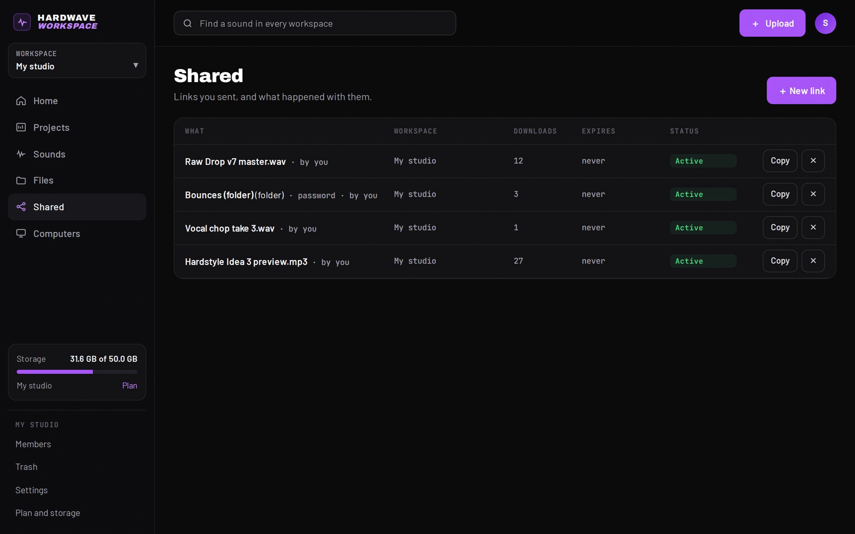This screenshot has height=534, width=855.
Task: Click the search magnifier icon
Action: [x=188, y=23]
